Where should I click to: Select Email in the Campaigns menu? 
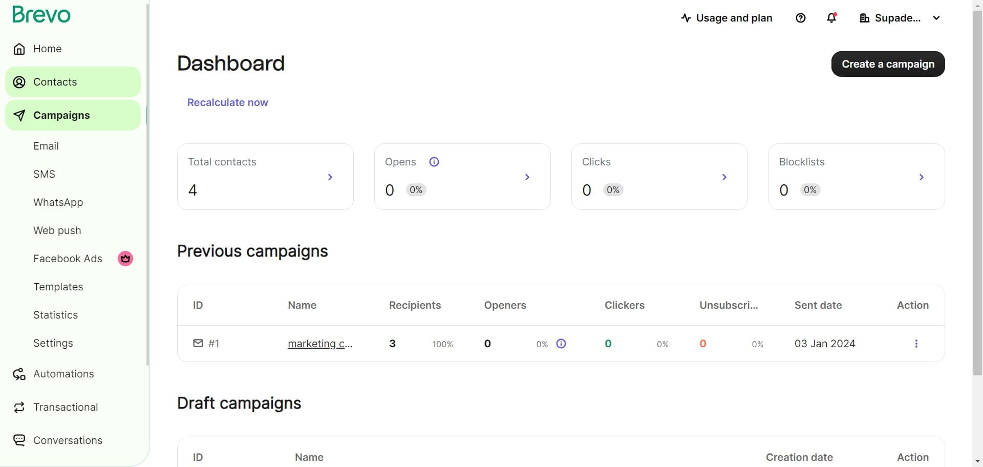46,146
